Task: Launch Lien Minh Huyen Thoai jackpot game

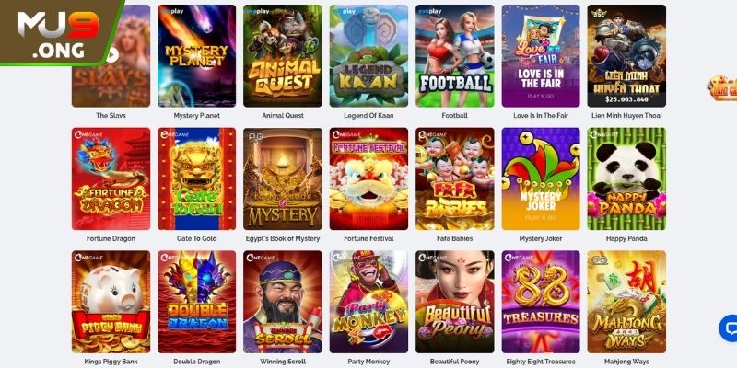Action: [x=626, y=56]
